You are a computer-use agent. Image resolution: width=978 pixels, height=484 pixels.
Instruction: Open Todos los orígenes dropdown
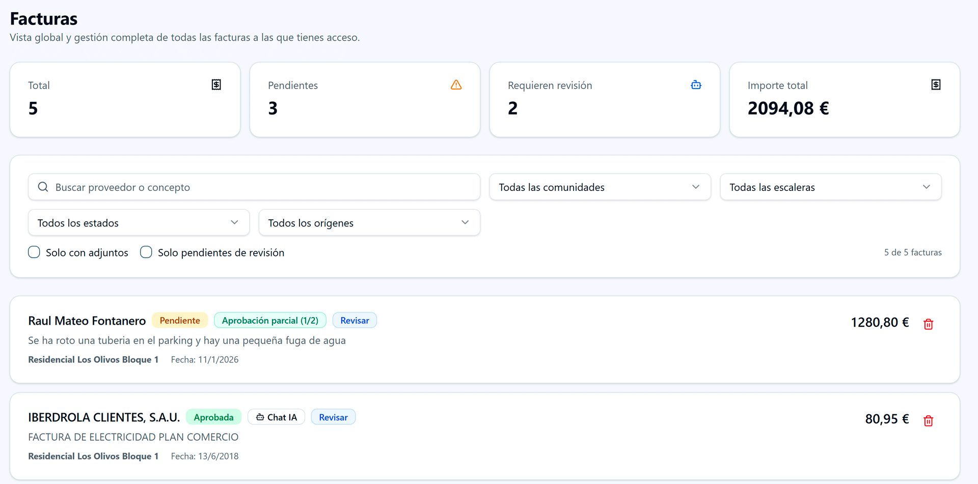[369, 222]
